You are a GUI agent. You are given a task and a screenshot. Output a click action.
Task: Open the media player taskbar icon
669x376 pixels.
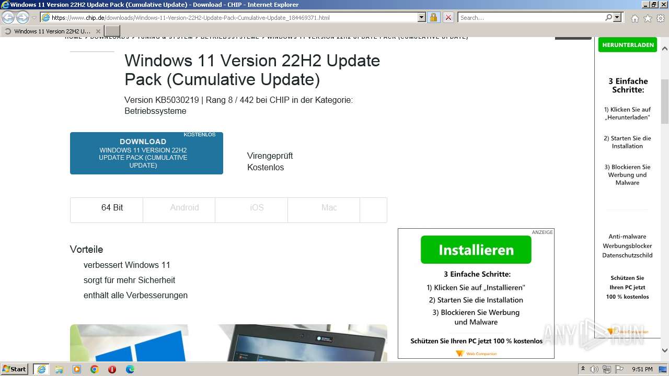point(77,369)
